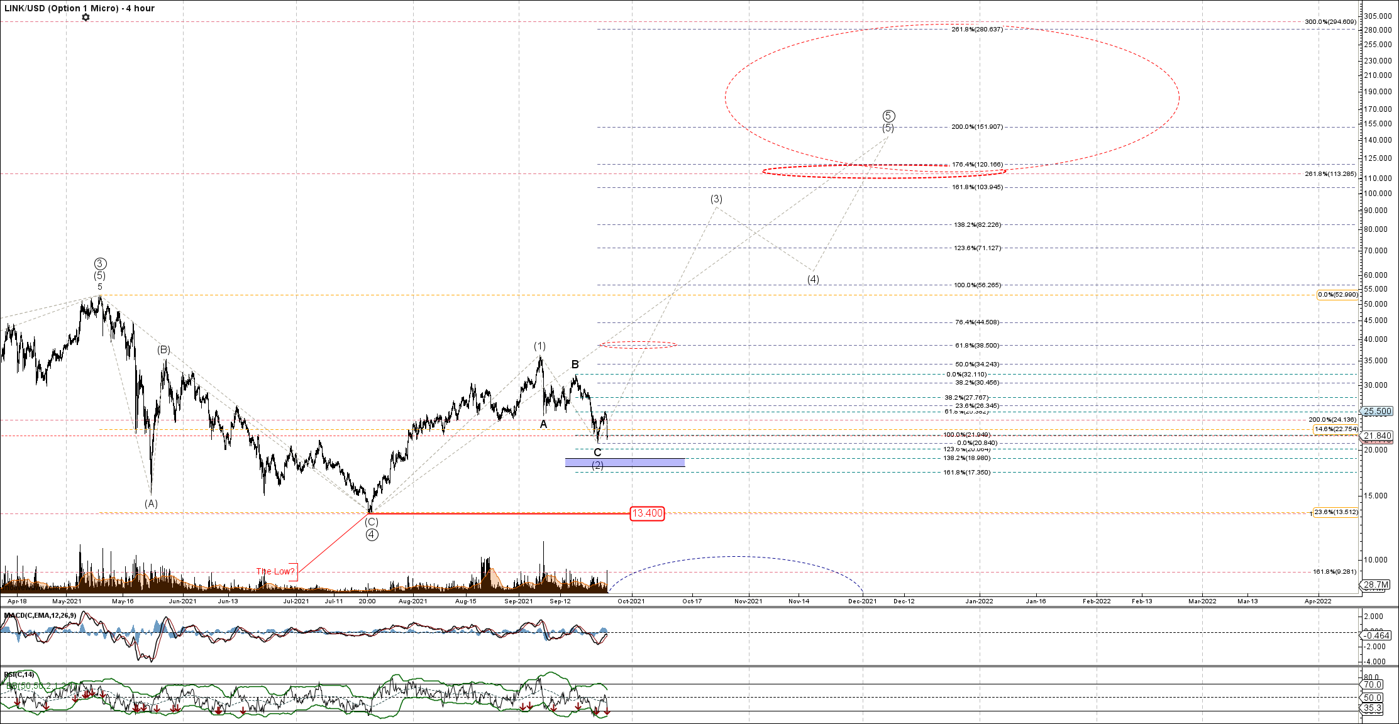Click the circled 4 wave label
The height and width of the screenshot is (724, 1399).
pos(372,535)
